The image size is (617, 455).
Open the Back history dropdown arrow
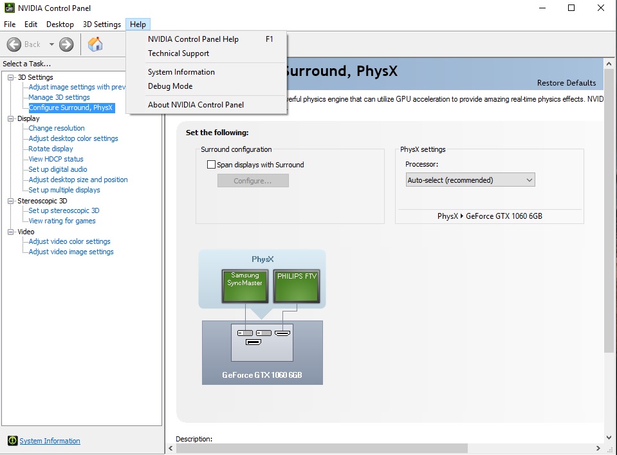51,44
